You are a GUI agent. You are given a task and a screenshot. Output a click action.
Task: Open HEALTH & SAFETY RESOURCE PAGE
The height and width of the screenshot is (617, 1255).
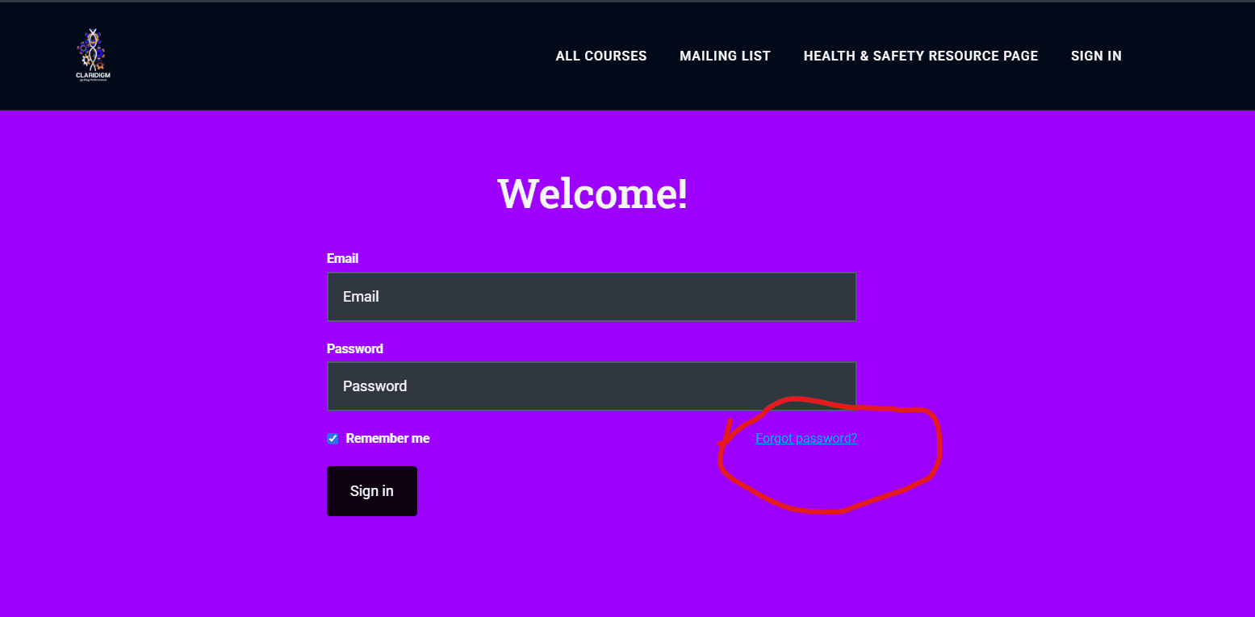click(x=920, y=56)
